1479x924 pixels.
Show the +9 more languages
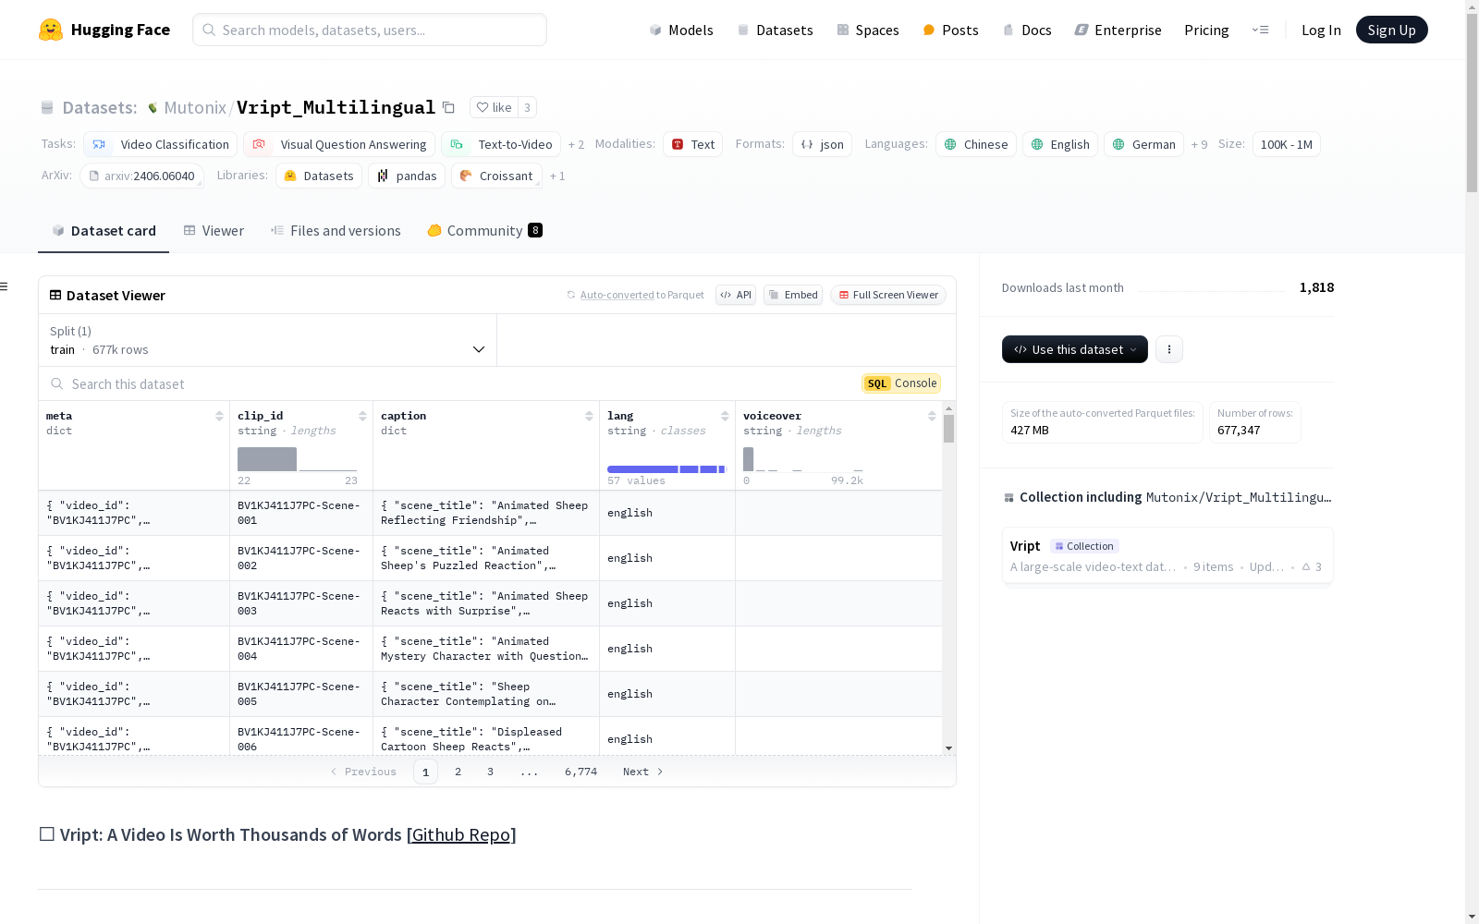[x=1199, y=144]
